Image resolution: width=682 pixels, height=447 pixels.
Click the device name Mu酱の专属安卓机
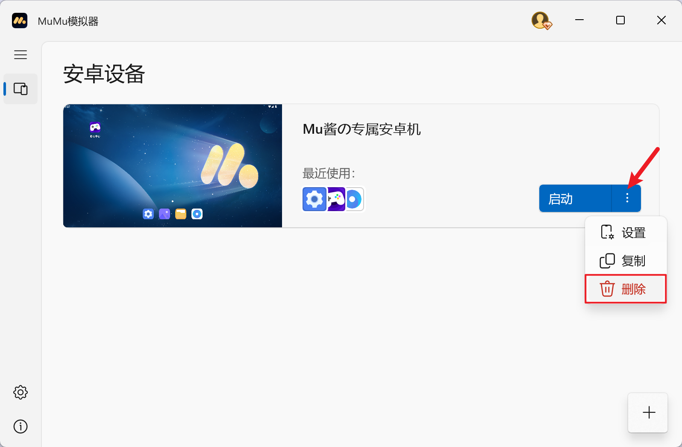(362, 129)
